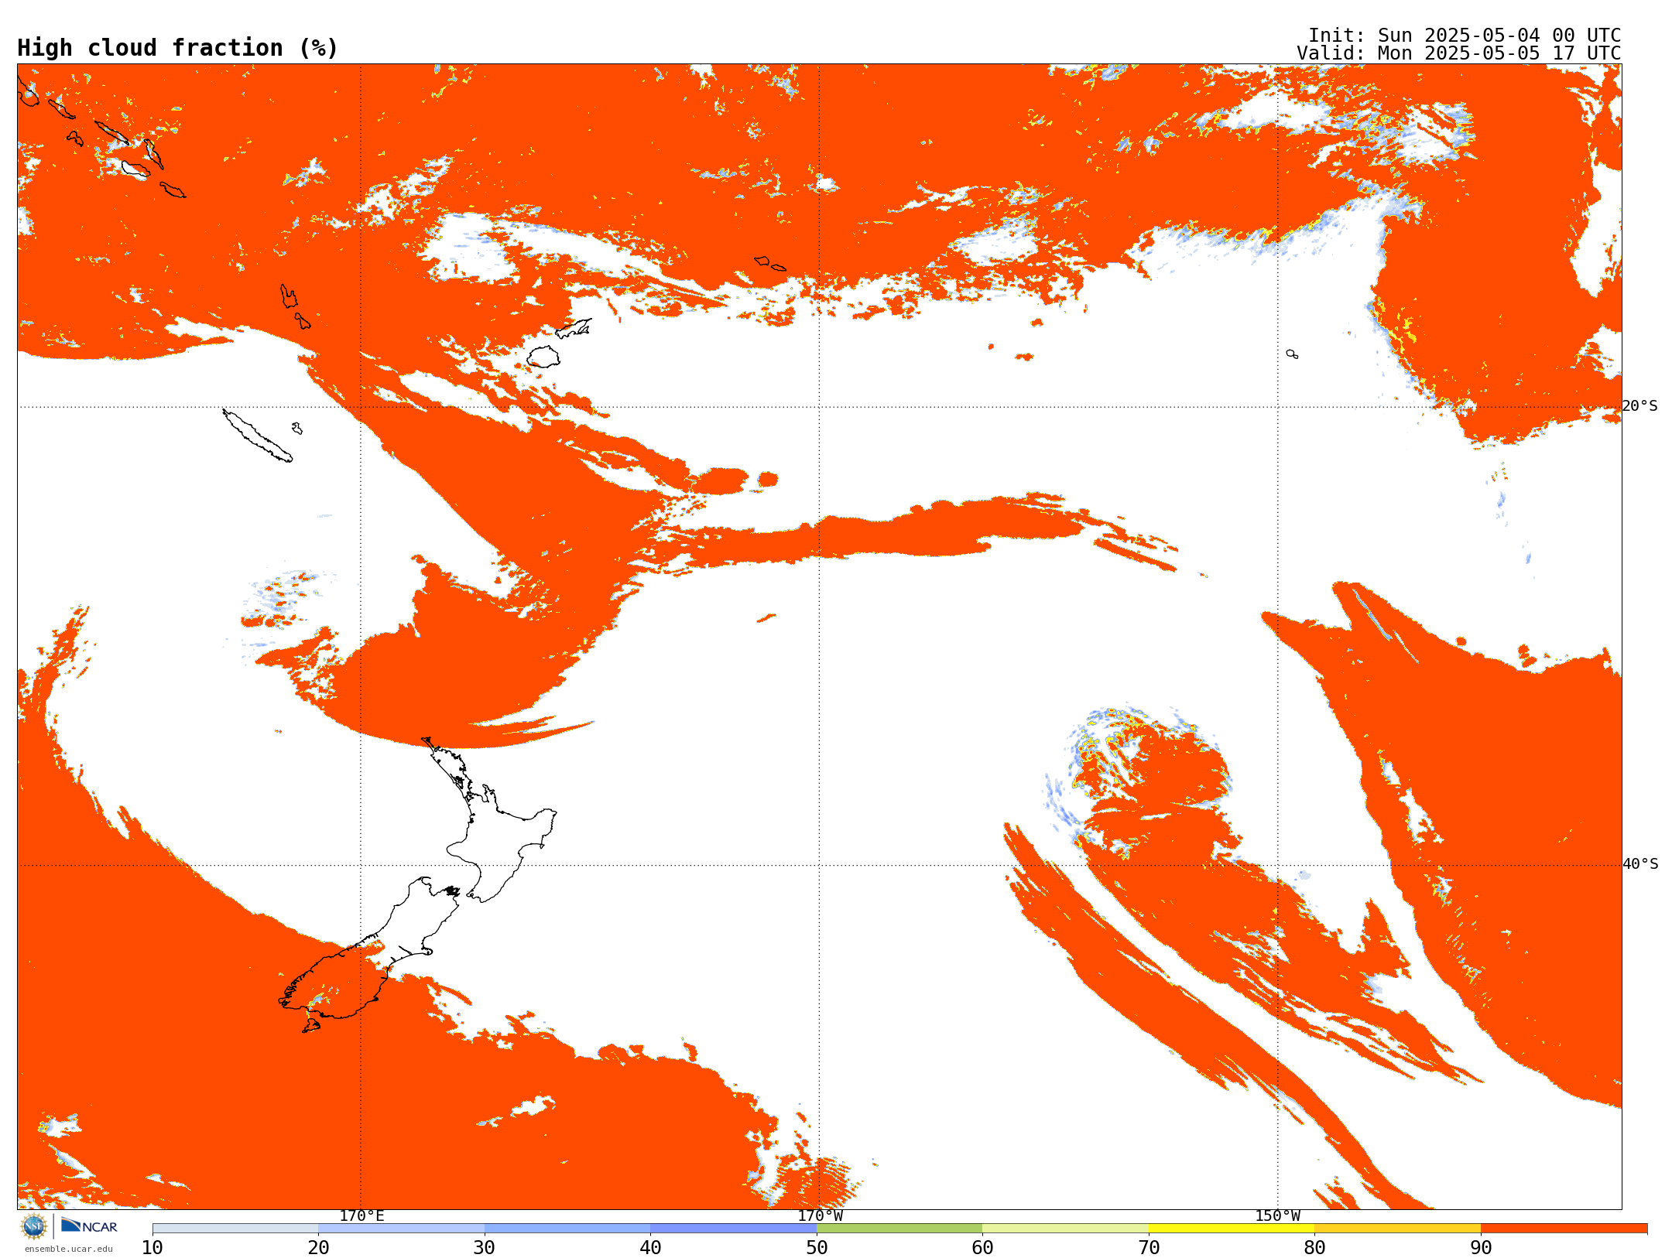This screenshot has height=1258, width=1672.
Task: Click the colorbar tick label 40
Action: tap(650, 1248)
